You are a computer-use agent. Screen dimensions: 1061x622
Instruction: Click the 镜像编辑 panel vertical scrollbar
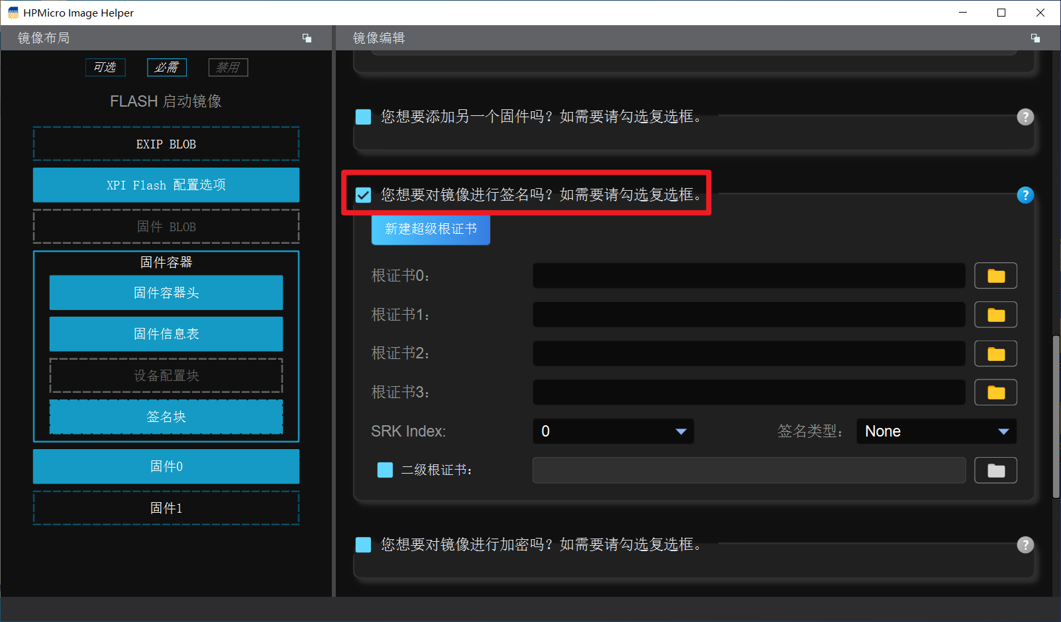pos(1056,417)
